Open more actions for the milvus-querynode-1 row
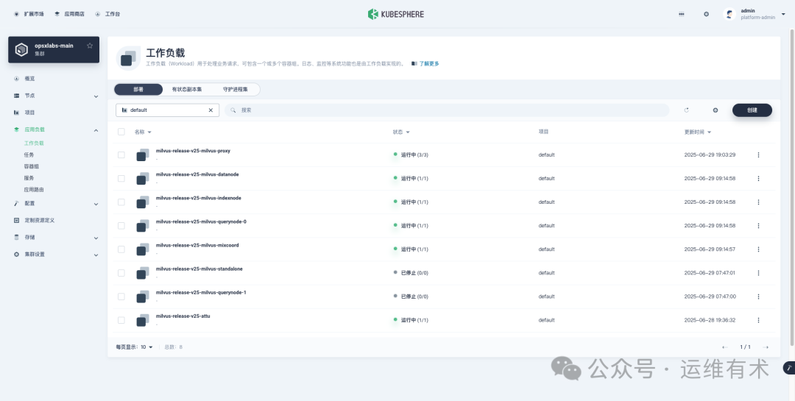 click(x=758, y=297)
